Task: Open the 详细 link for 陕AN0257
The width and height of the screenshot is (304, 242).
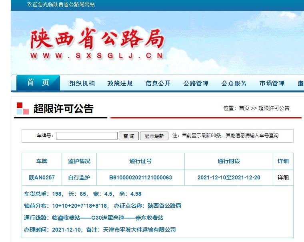Action: (283, 177)
